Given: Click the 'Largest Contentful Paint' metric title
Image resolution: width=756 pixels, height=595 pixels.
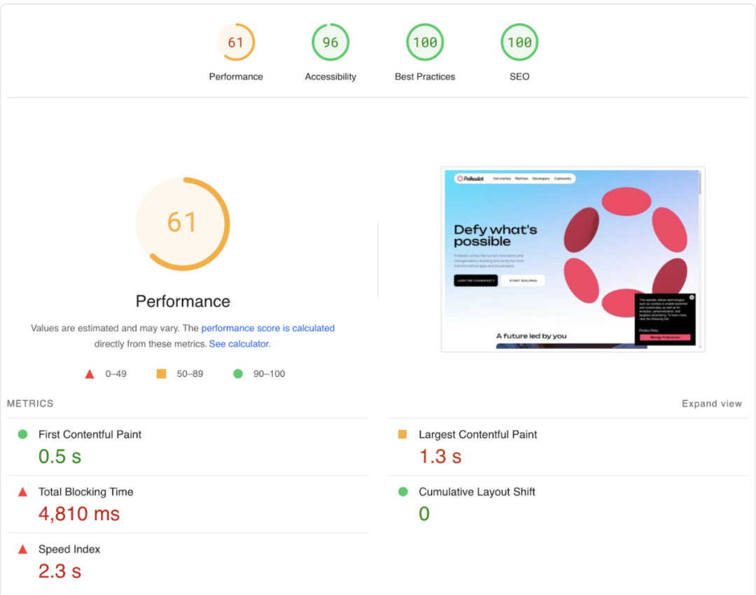Looking at the screenshot, I should [478, 434].
